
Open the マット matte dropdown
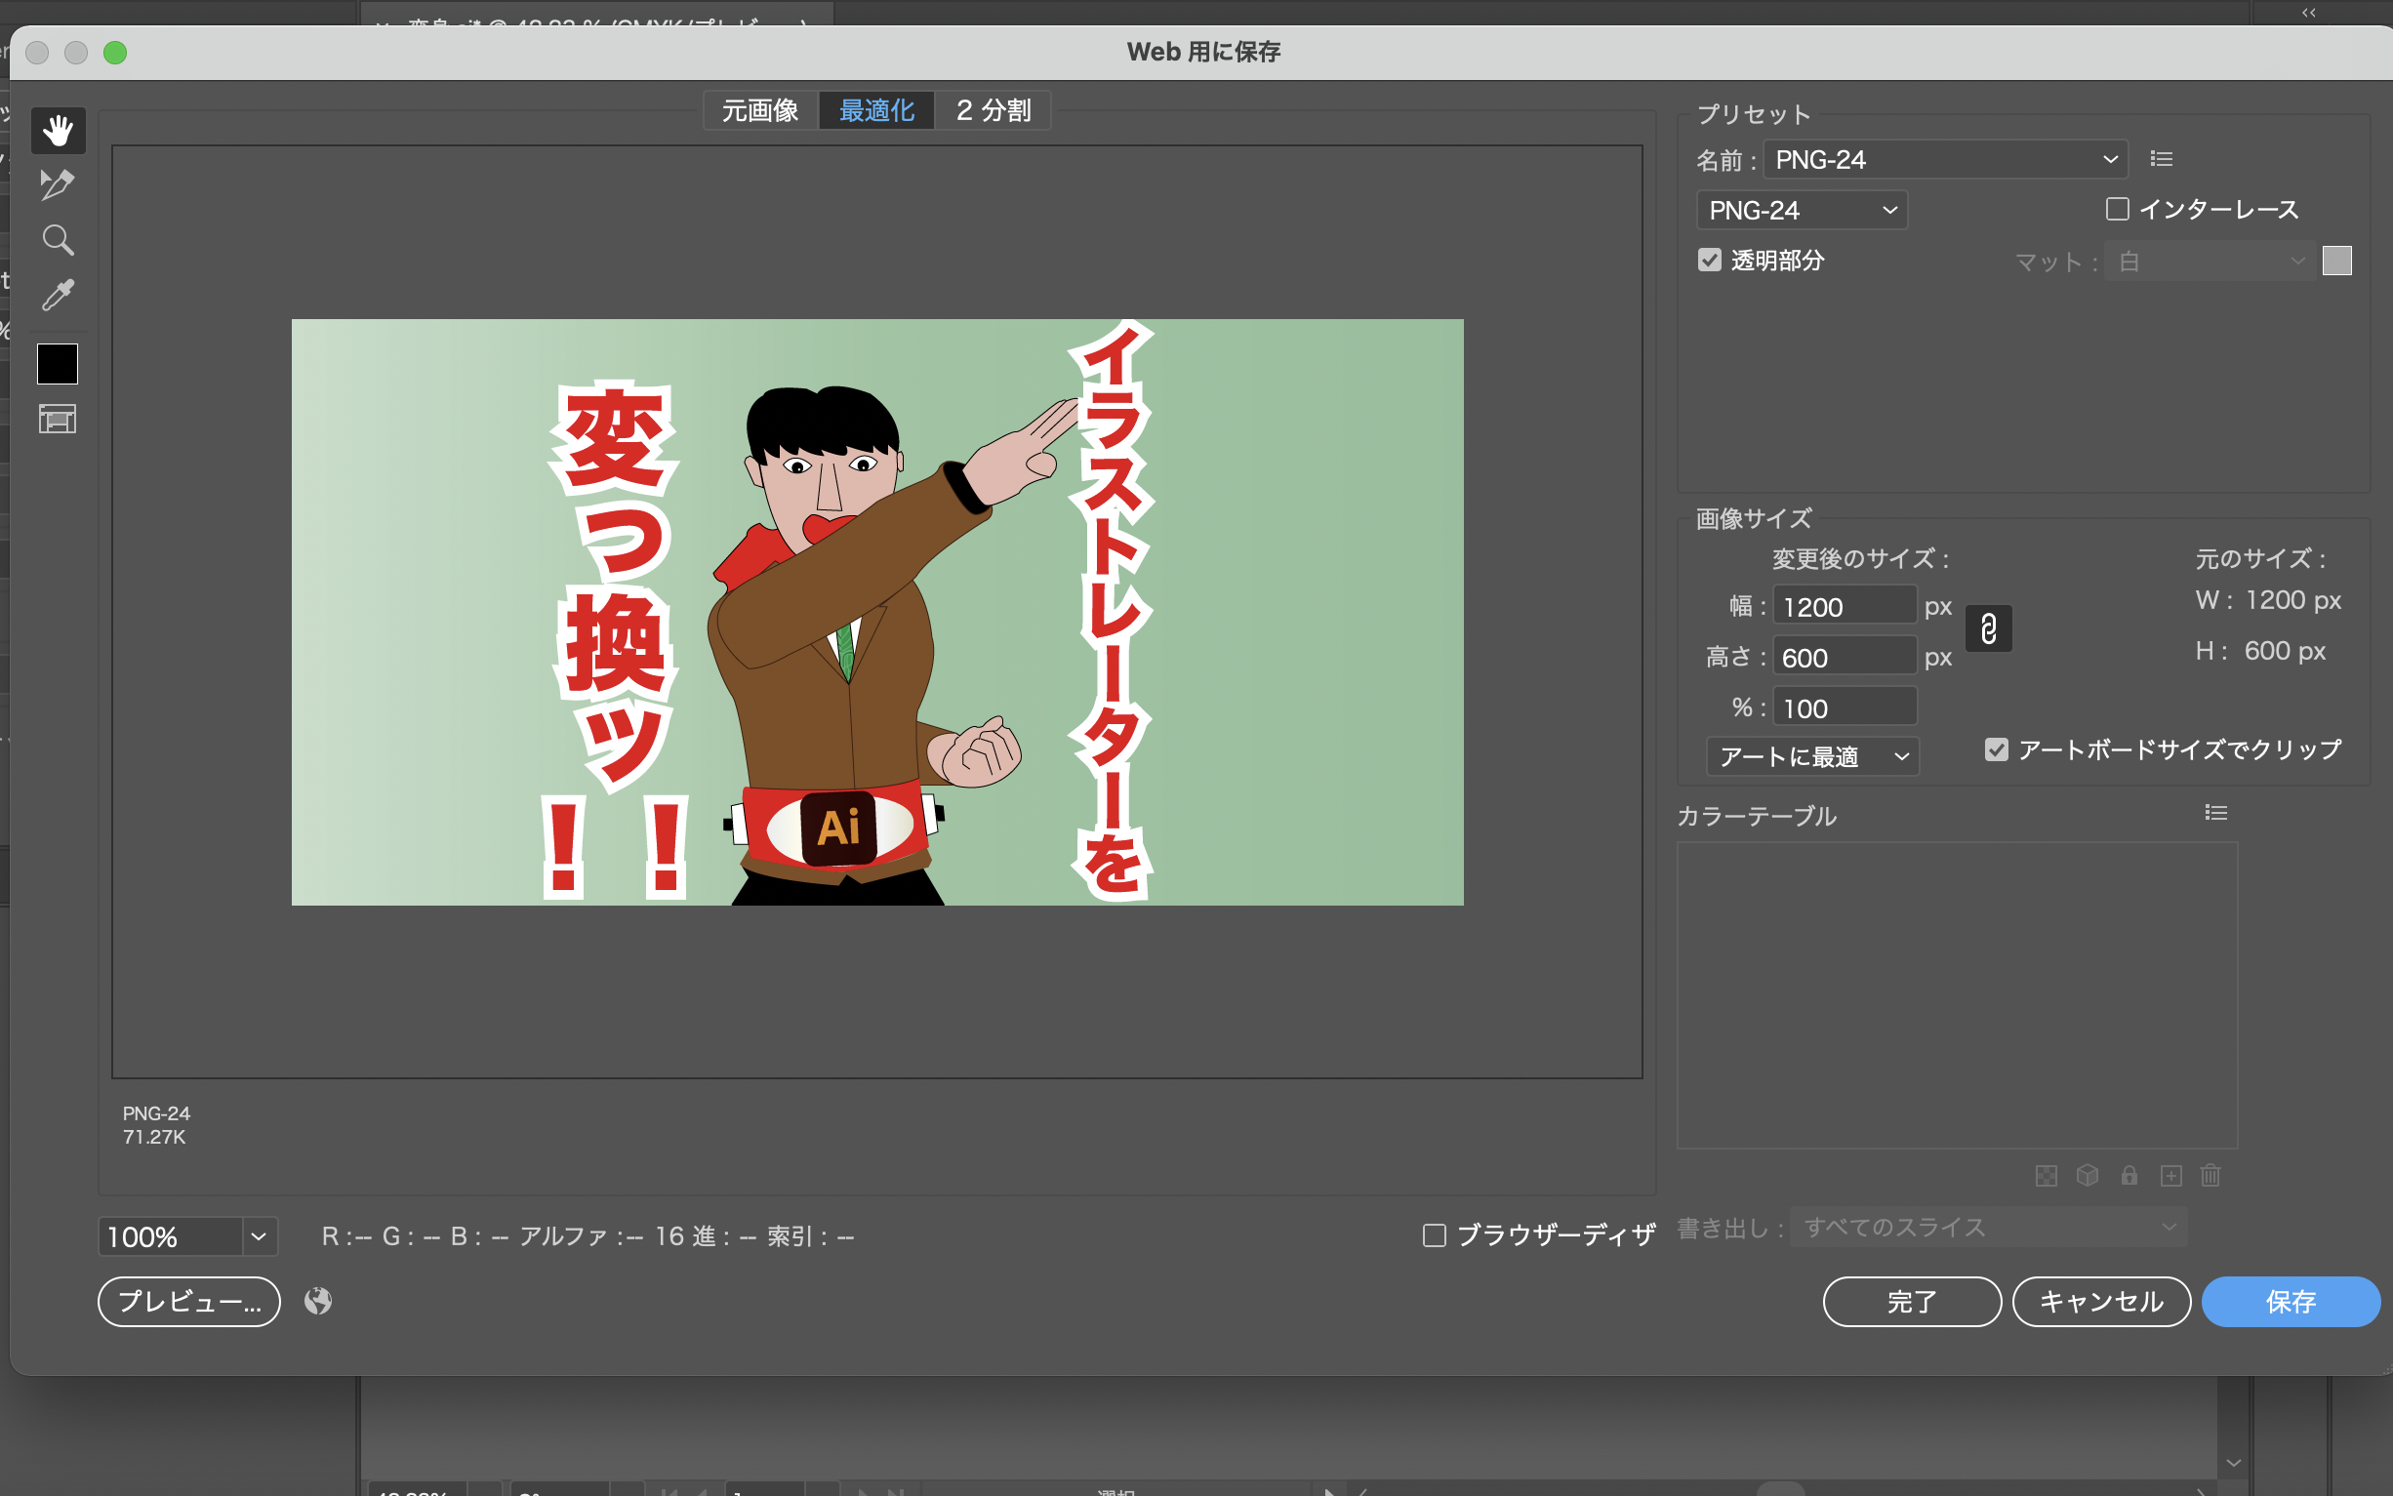point(2209,262)
